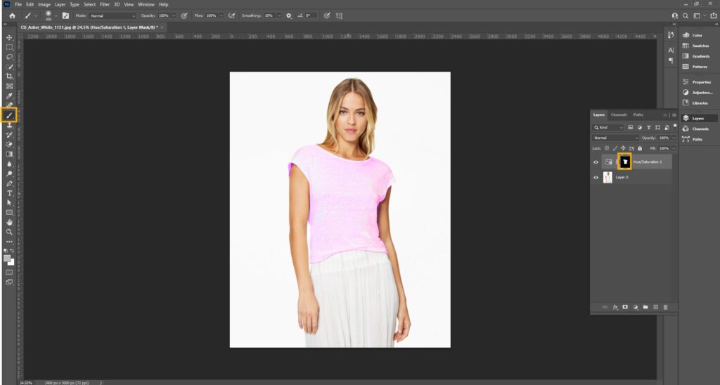Select the Brush tool in toolbox
This screenshot has height=385, width=720.
[x=9, y=115]
